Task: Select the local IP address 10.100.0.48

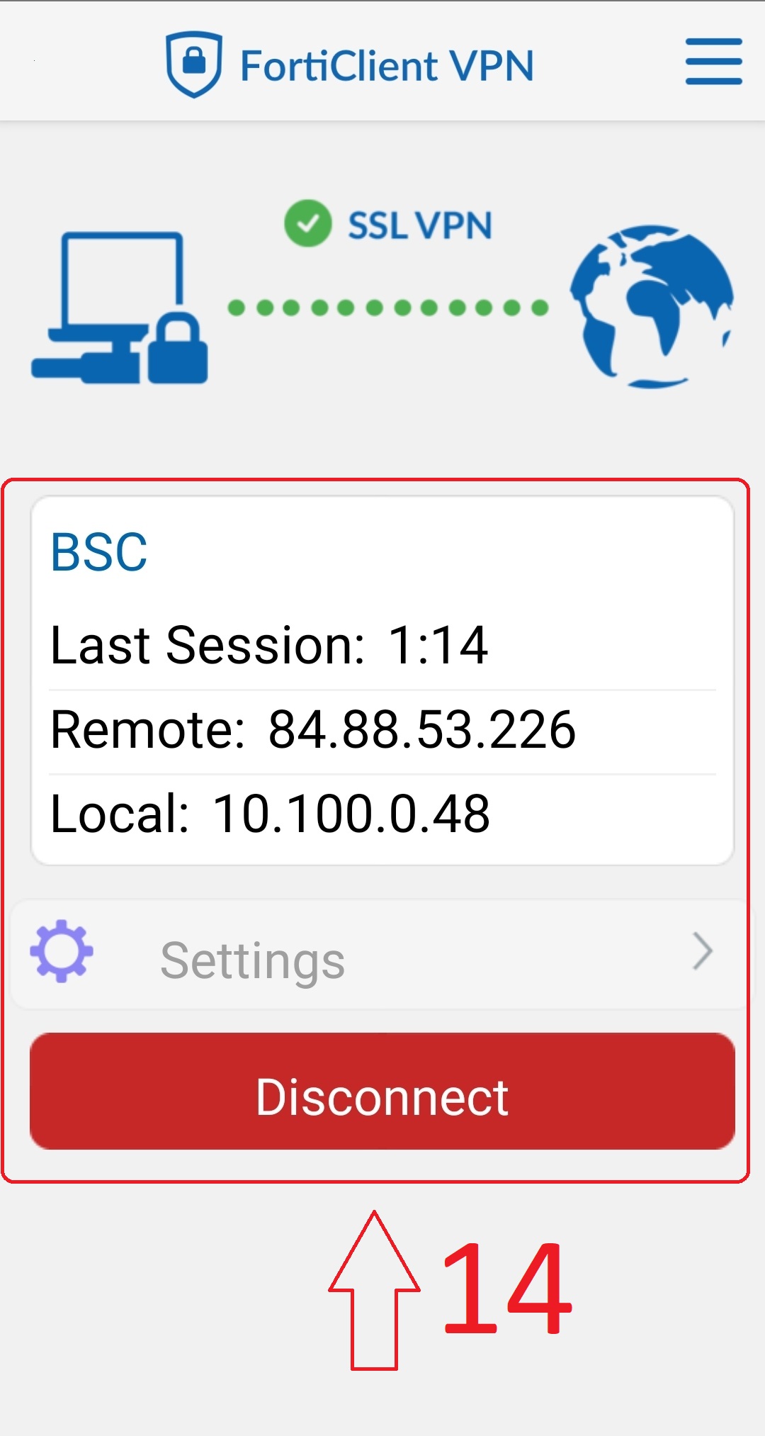Action: pyautogui.click(x=351, y=813)
